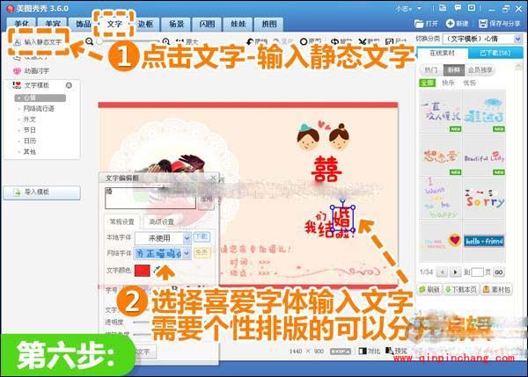Click the 尺寸 resize icon
This screenshot has height=377, width=528.
(x=389, y=41)
